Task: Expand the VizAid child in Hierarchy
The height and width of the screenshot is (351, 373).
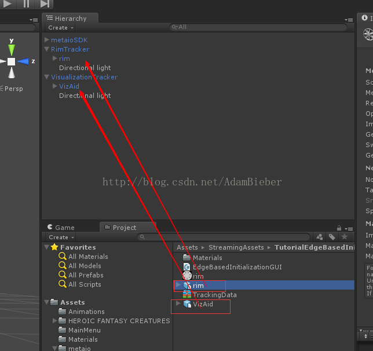Action: point(55,86)
